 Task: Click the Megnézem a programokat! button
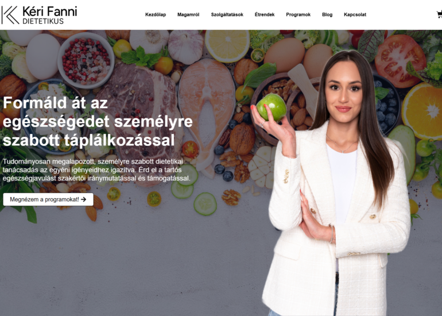coord(48,199)
